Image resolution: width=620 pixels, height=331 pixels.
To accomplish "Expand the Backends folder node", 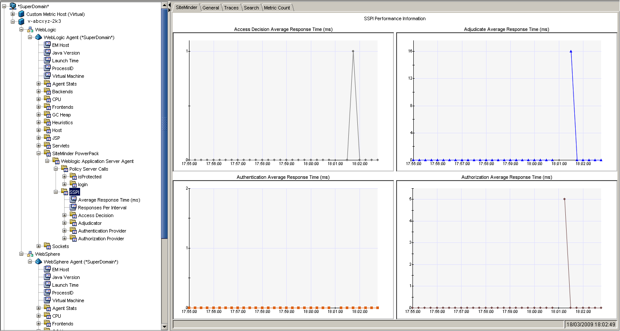I will pos(39,92).
